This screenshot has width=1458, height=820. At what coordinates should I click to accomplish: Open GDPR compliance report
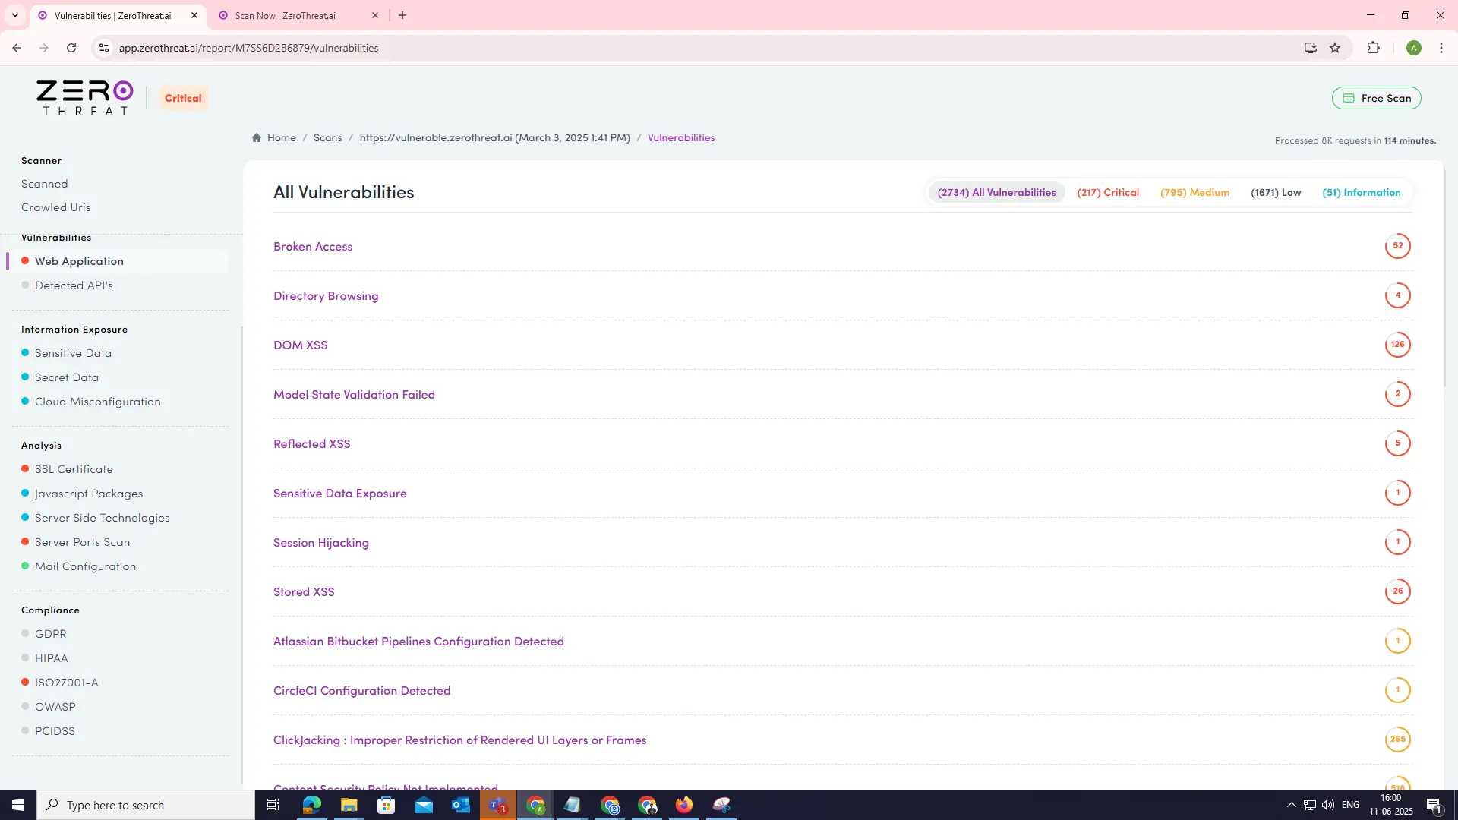click(x=50, y=634)
